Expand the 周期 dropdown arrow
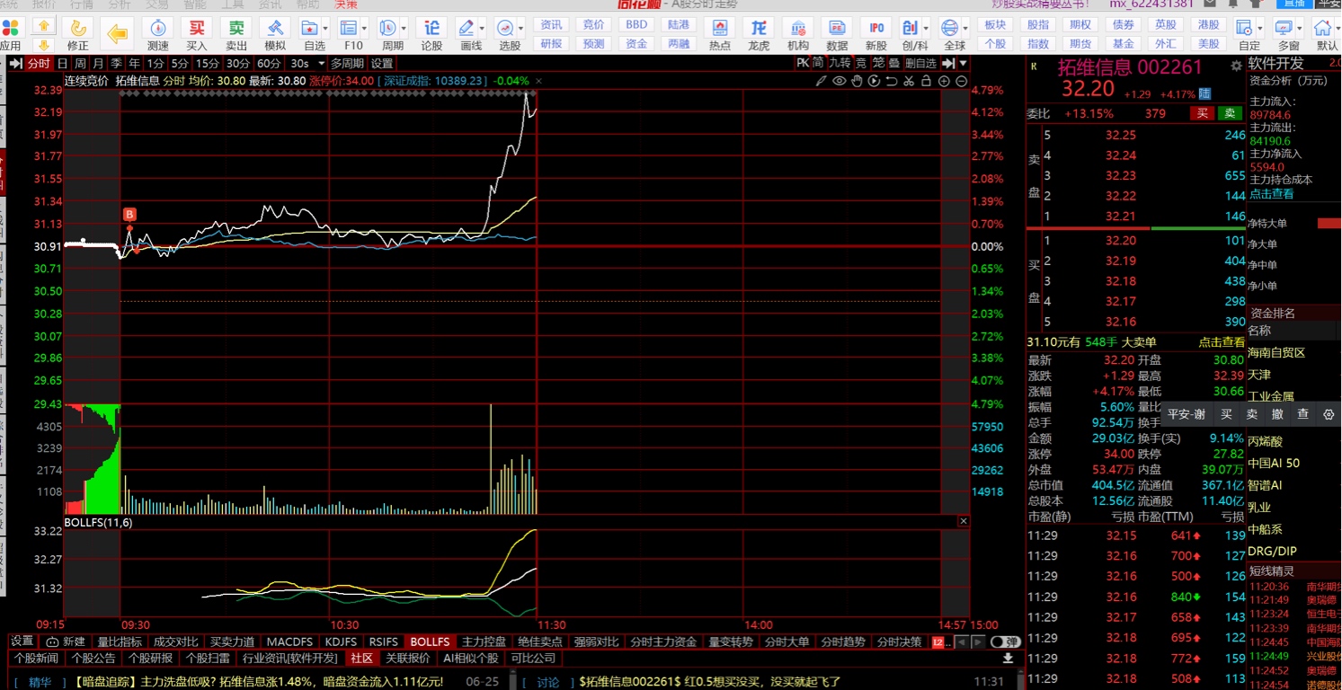Viewport: 1342px width, 690px height. [403, 27]
